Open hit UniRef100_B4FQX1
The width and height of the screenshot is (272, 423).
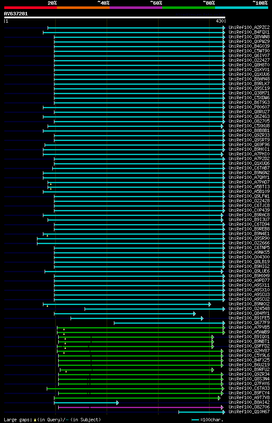pyautogui.click(x=249, y=32)
